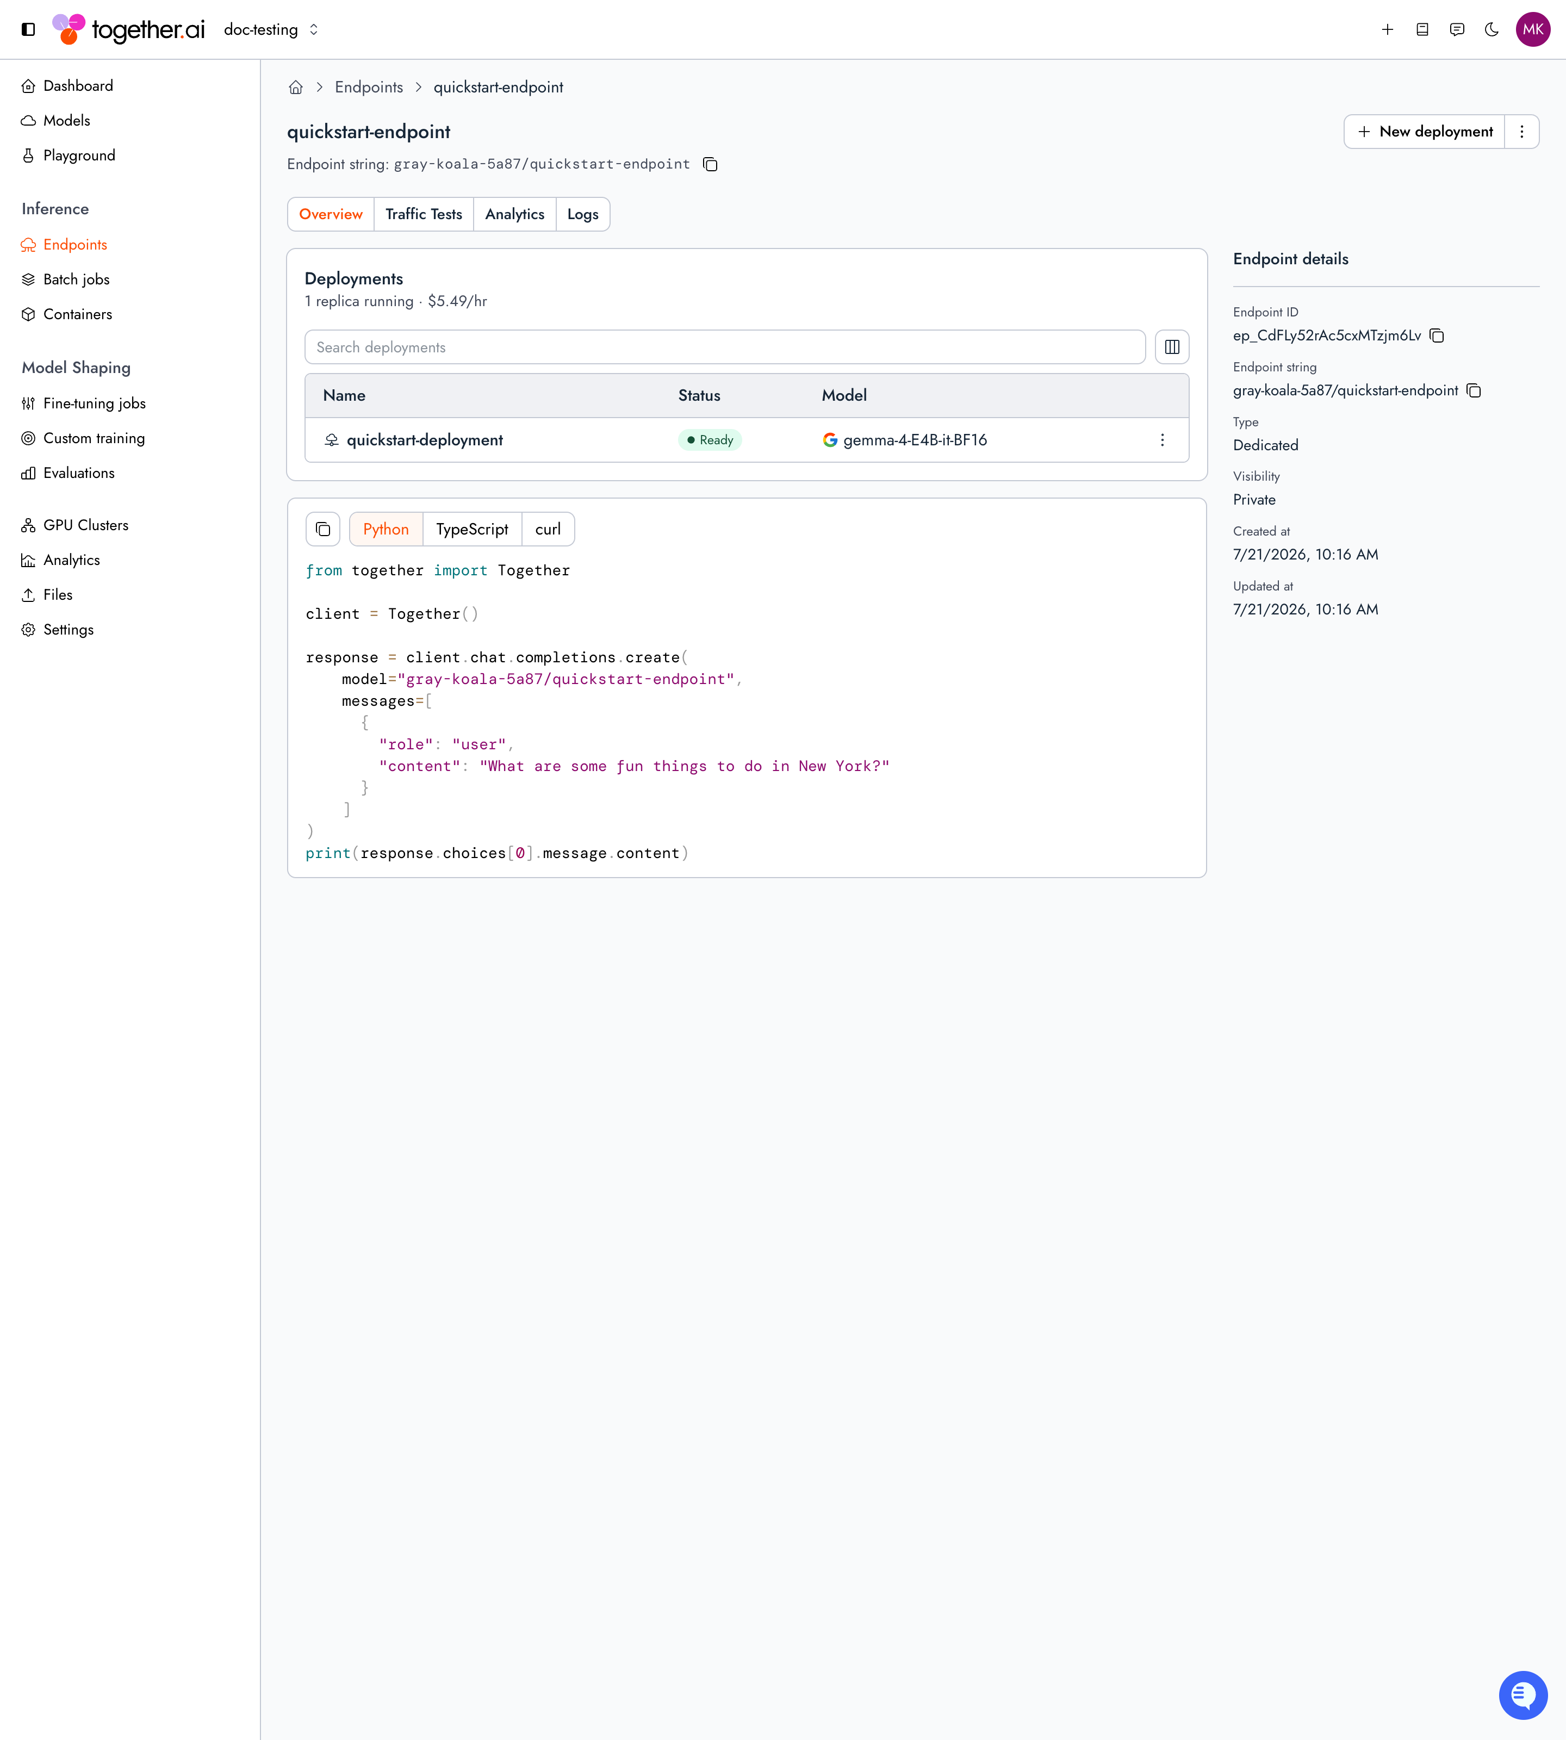Click the Created at 7/21/2026 timestamp

(x=1306, y=555)
